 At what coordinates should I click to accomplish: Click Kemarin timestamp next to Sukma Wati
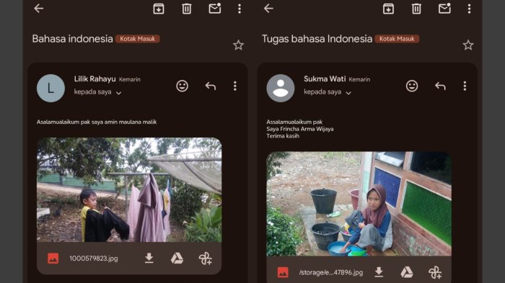coord(359,79)
